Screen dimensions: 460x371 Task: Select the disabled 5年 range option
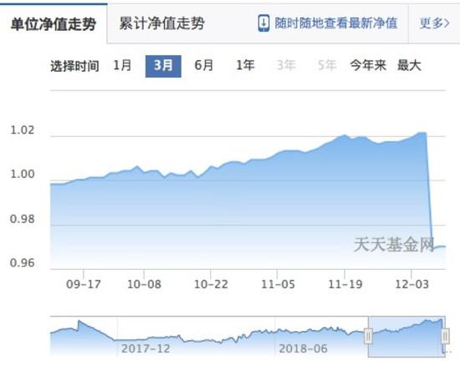coord(327,65)
